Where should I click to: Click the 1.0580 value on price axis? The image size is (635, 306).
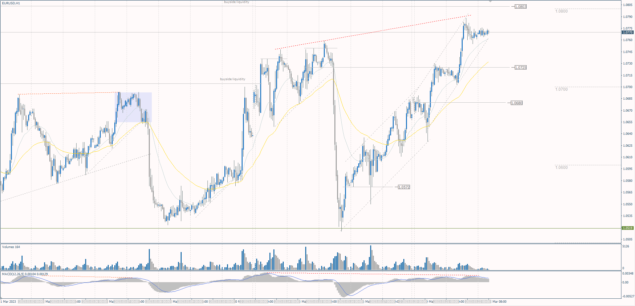(x=628, y=181)
